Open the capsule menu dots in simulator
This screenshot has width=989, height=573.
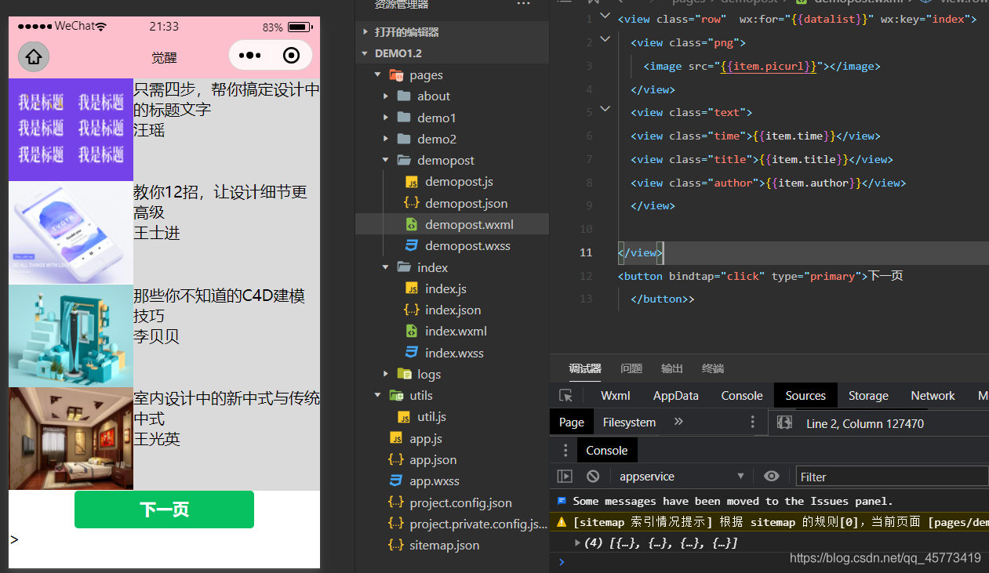pyautogui.click(x=249, y=56)
